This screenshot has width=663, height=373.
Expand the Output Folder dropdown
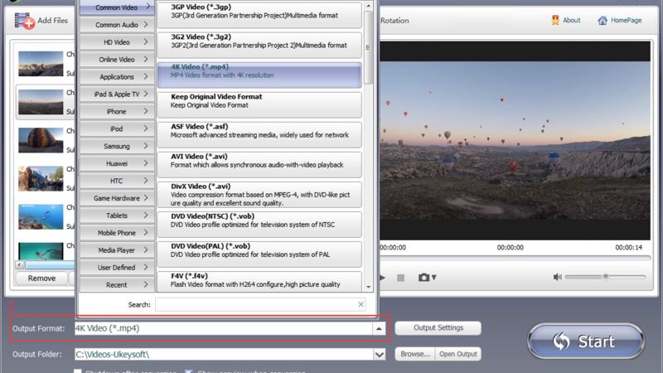[x=380, y=354]
